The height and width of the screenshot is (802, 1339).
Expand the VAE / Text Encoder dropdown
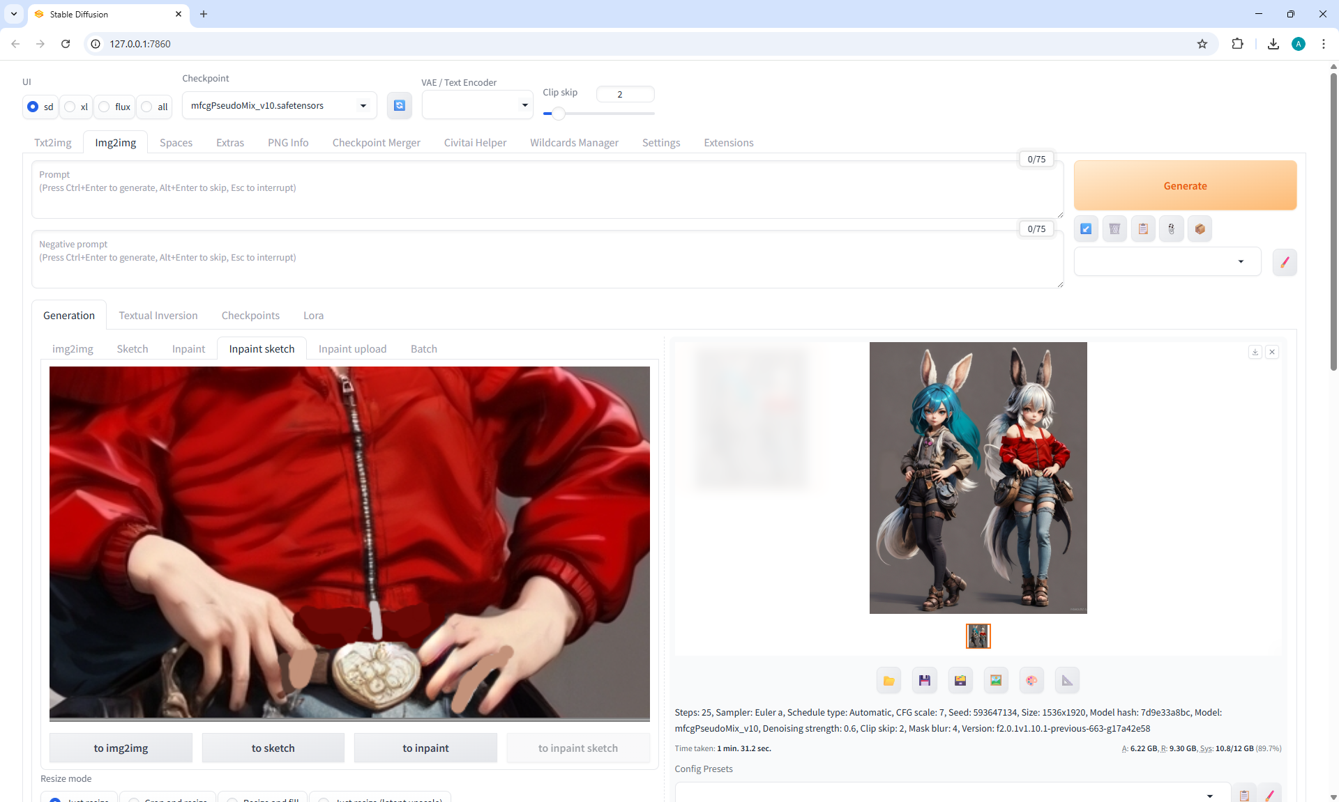[x=477, y=105]
